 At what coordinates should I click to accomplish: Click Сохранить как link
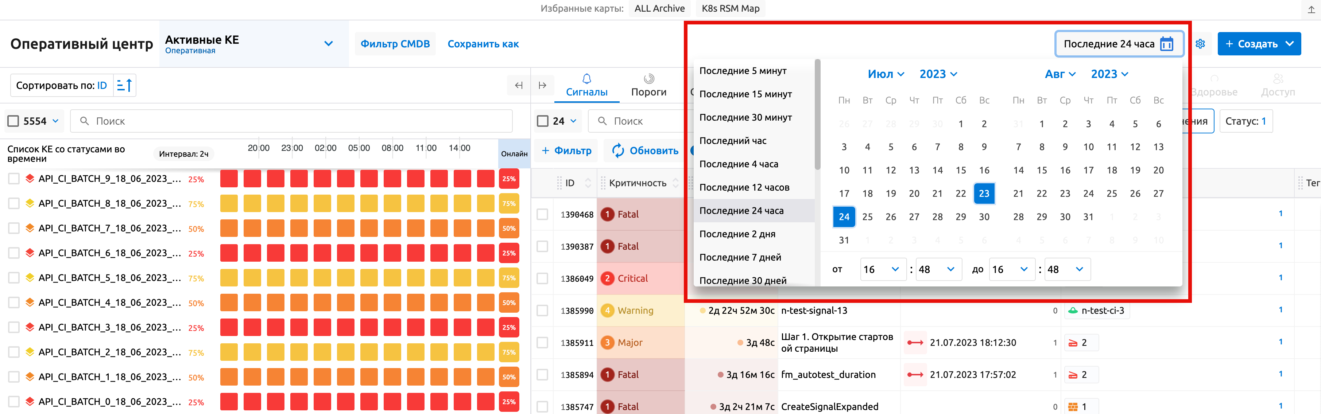tap(483, 44)
